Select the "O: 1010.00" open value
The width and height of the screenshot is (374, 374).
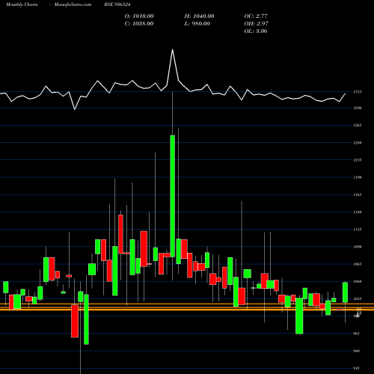click(x=139, y=16)
